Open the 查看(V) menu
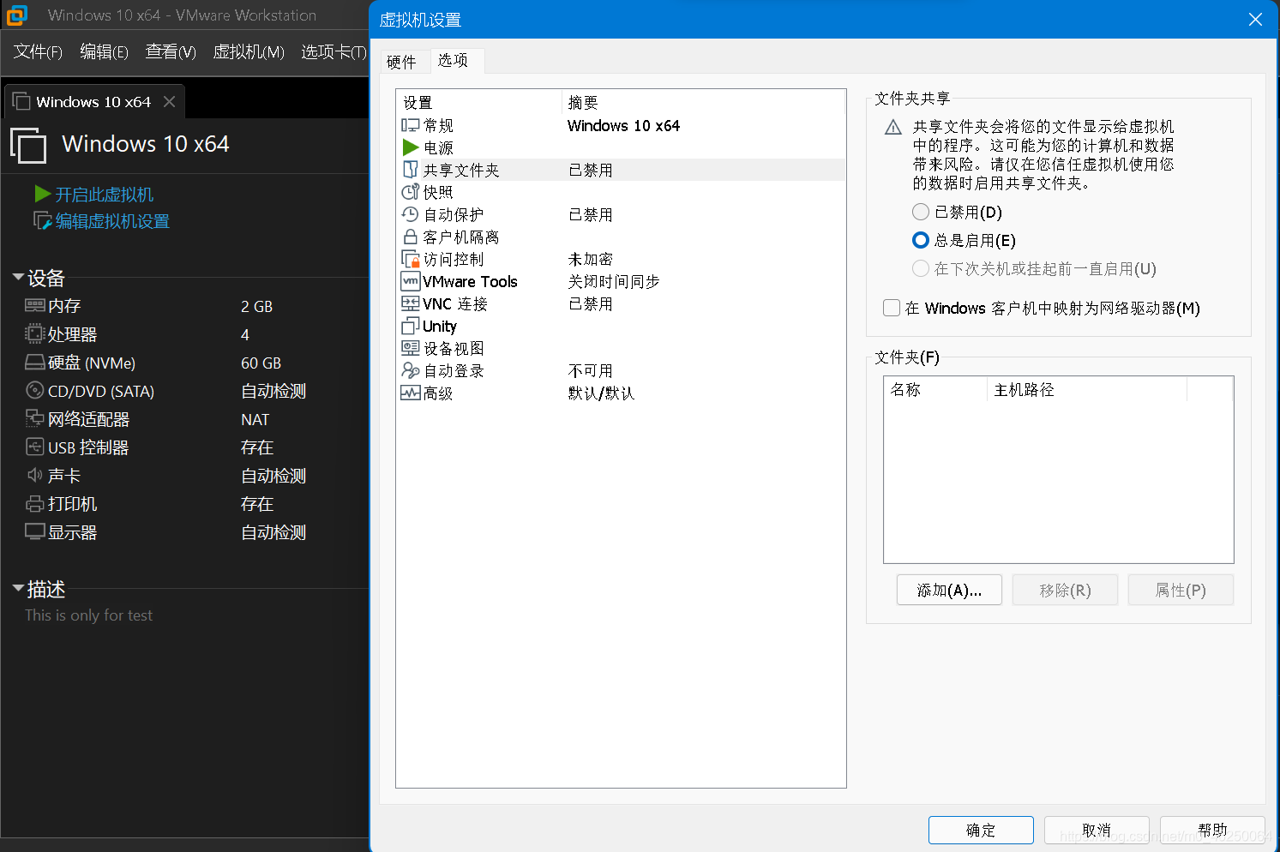The image size is (1280, 852). [171, 51]
